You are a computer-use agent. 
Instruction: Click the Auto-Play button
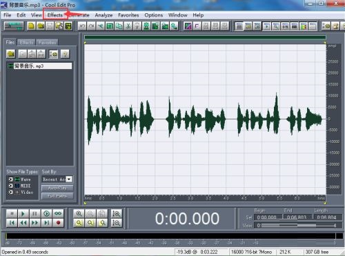coord(57,188)
